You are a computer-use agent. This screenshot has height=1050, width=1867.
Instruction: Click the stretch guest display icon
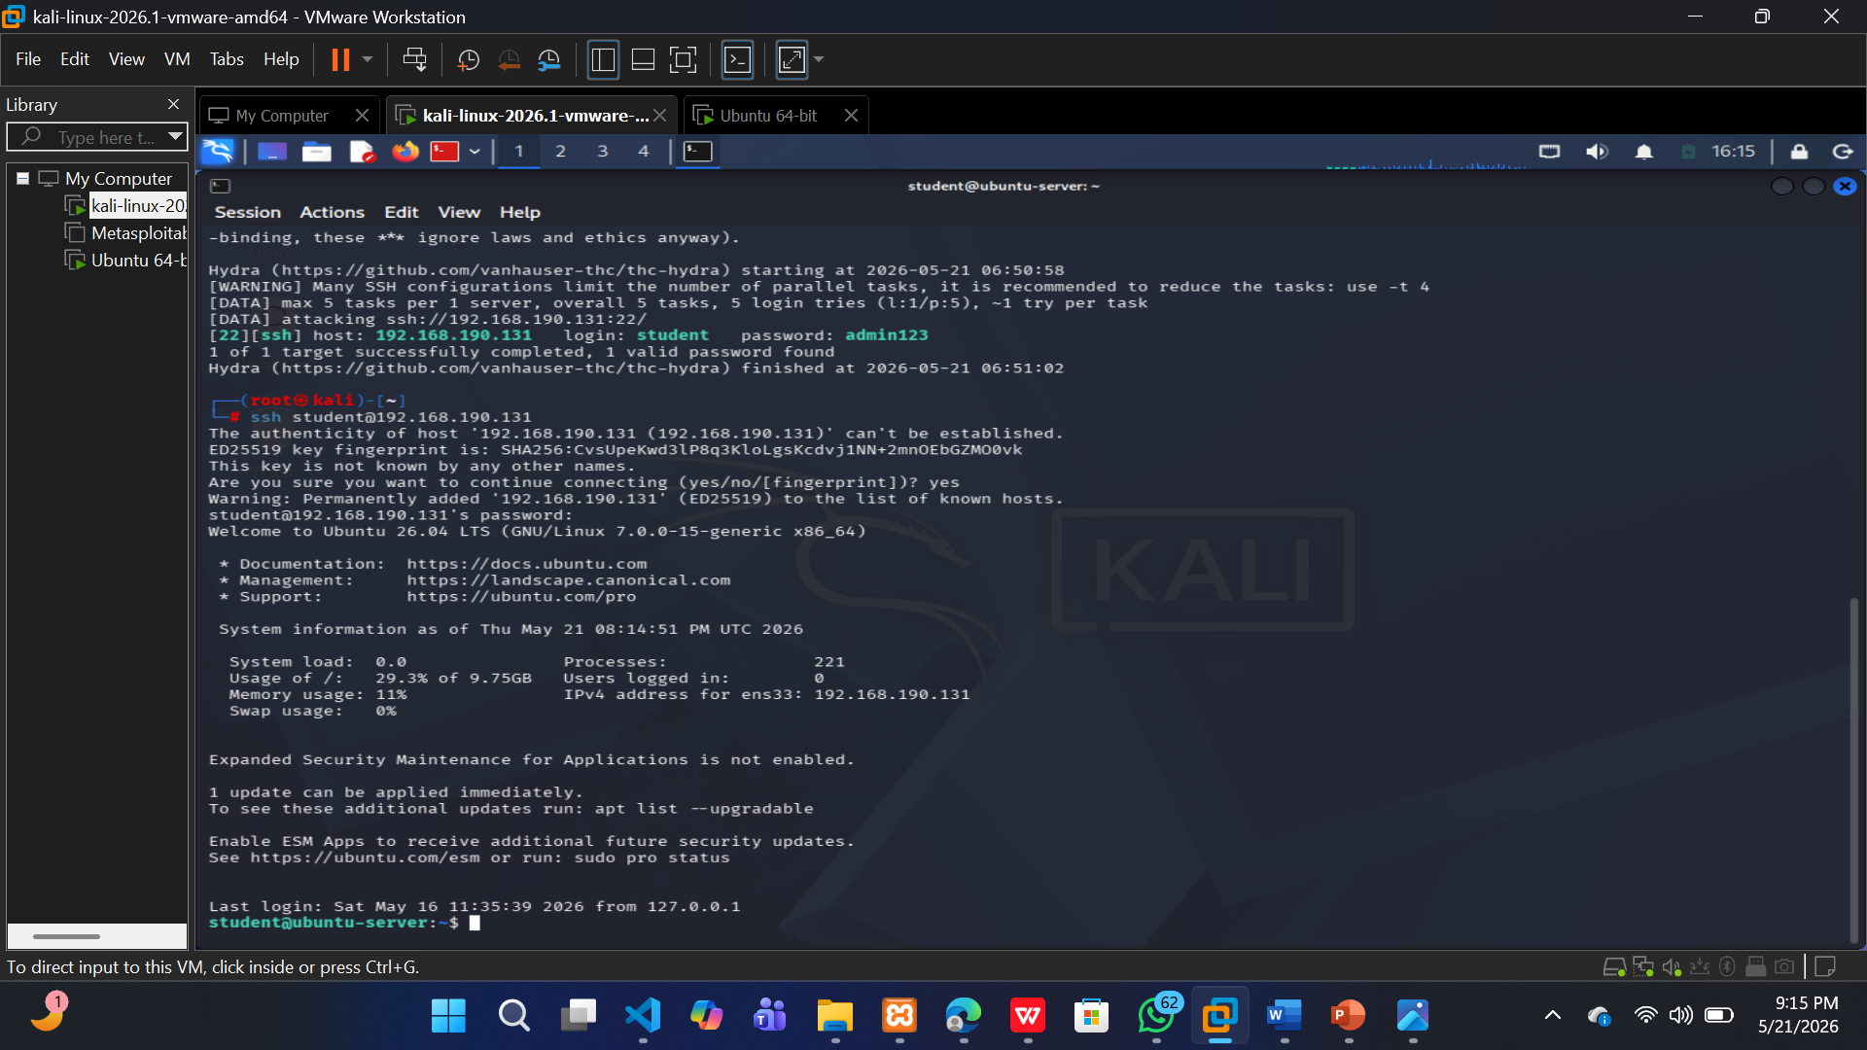[792, 60]
